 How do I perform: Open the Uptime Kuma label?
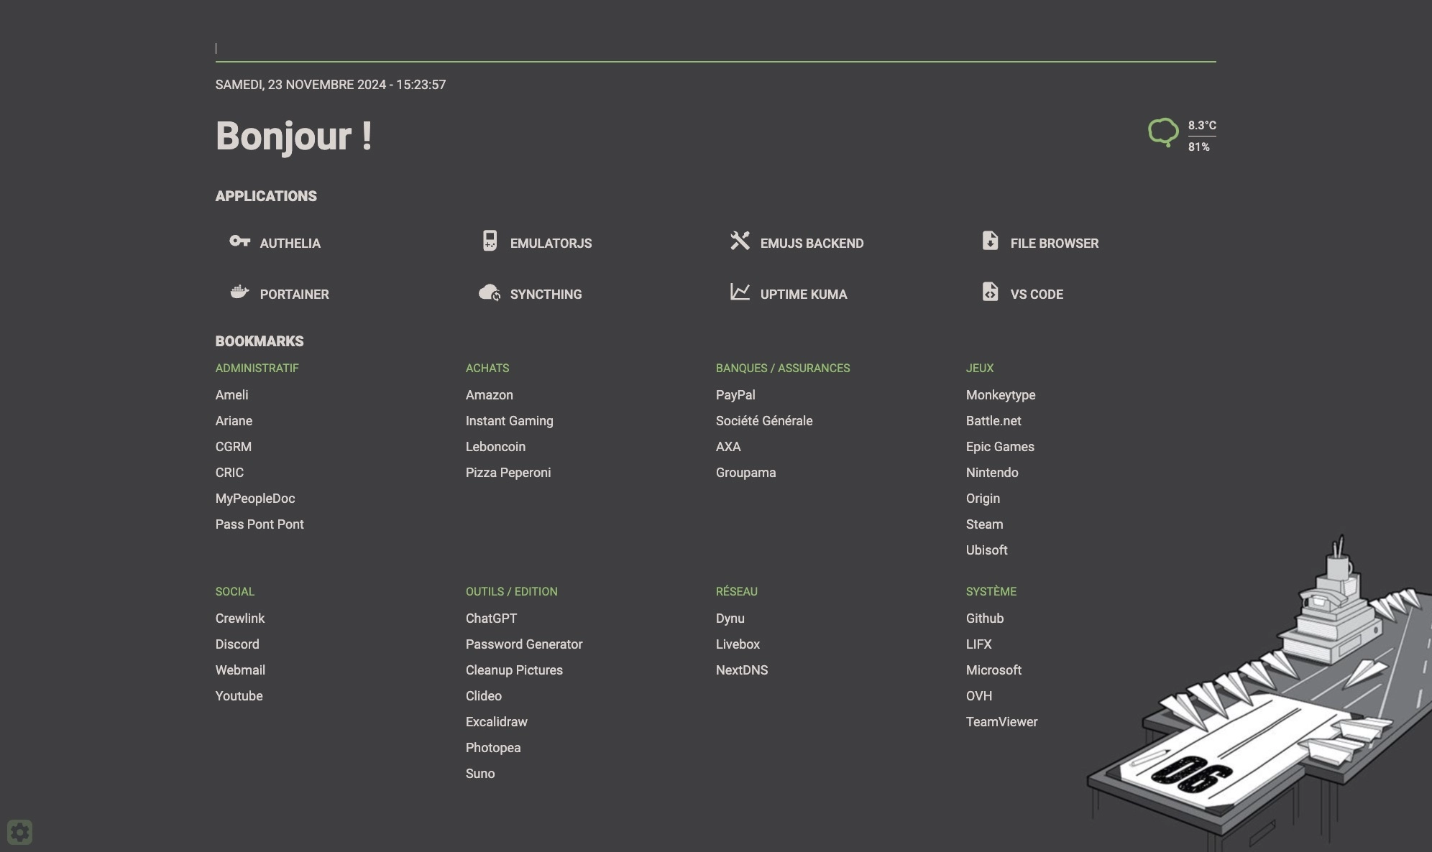pos(804,295)
